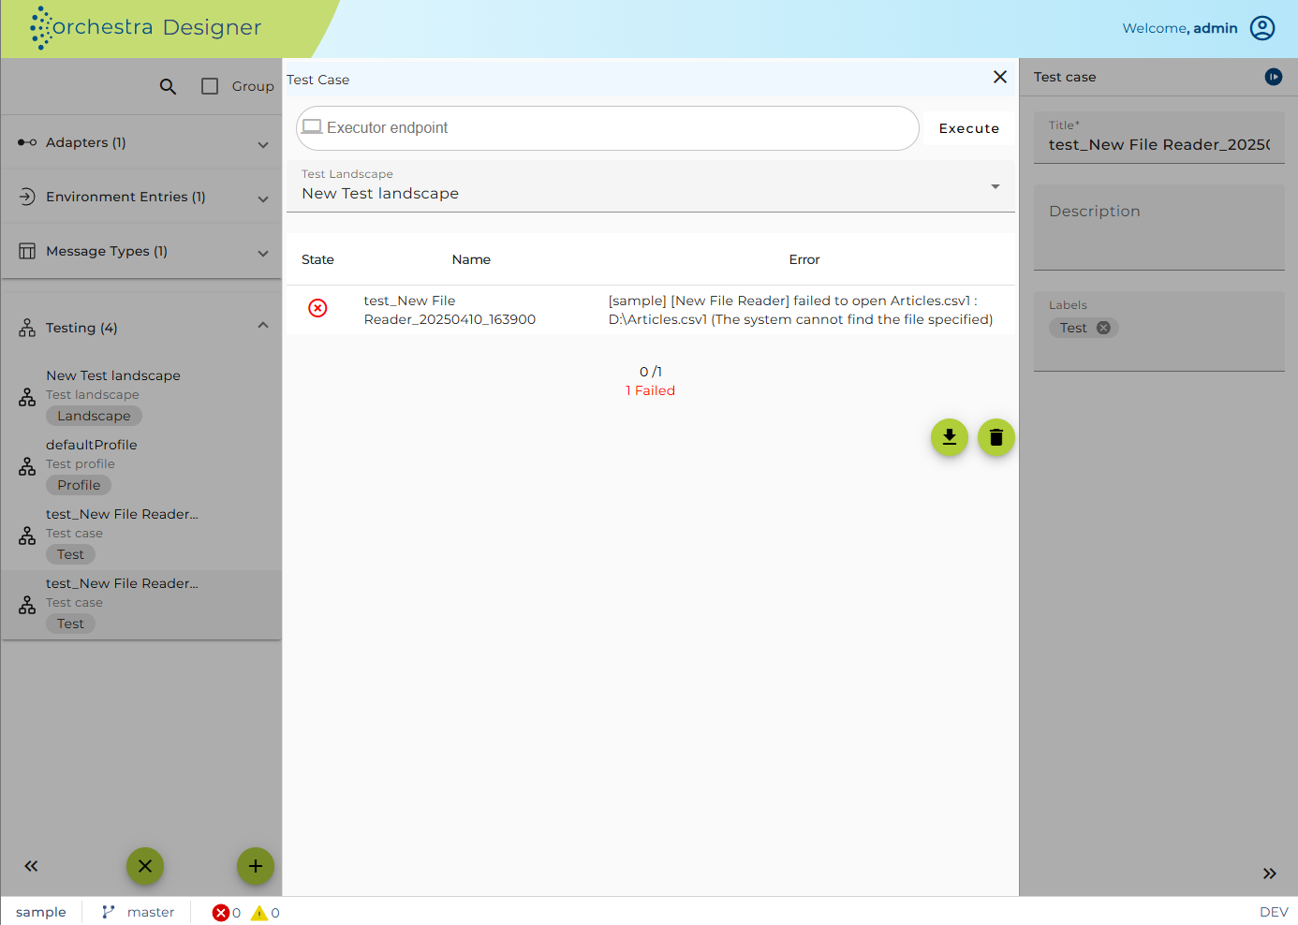Select defaultProfile test profile item
Image resolution: width=1298 pixels, height=925 pixels.
pyautogui.click(x=141, y=466)
